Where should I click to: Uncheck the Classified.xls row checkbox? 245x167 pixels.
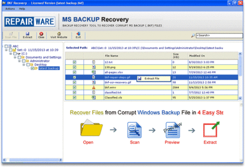click(74, 97)
